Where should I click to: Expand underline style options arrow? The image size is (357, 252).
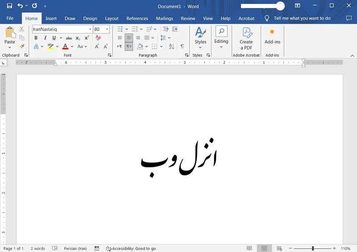click(61, 38)
